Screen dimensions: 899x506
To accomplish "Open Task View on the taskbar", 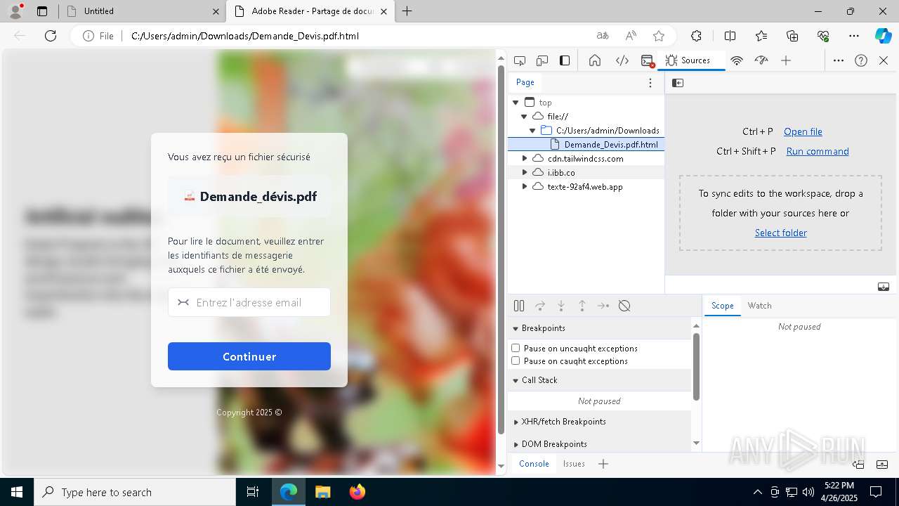I will click(253, 492).
